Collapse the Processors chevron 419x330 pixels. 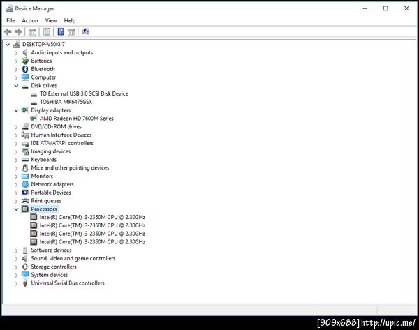tap(16, 209)
